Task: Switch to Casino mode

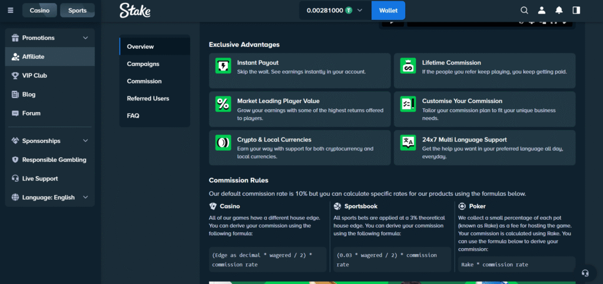Action: click(40, 11)
